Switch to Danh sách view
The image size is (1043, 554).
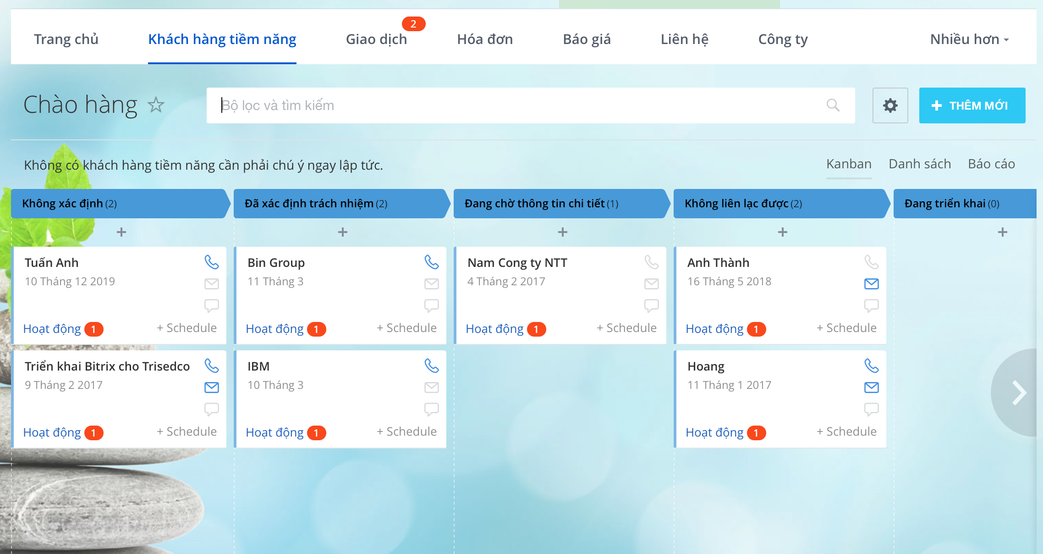pyautogui.click(x=919, y=164)
